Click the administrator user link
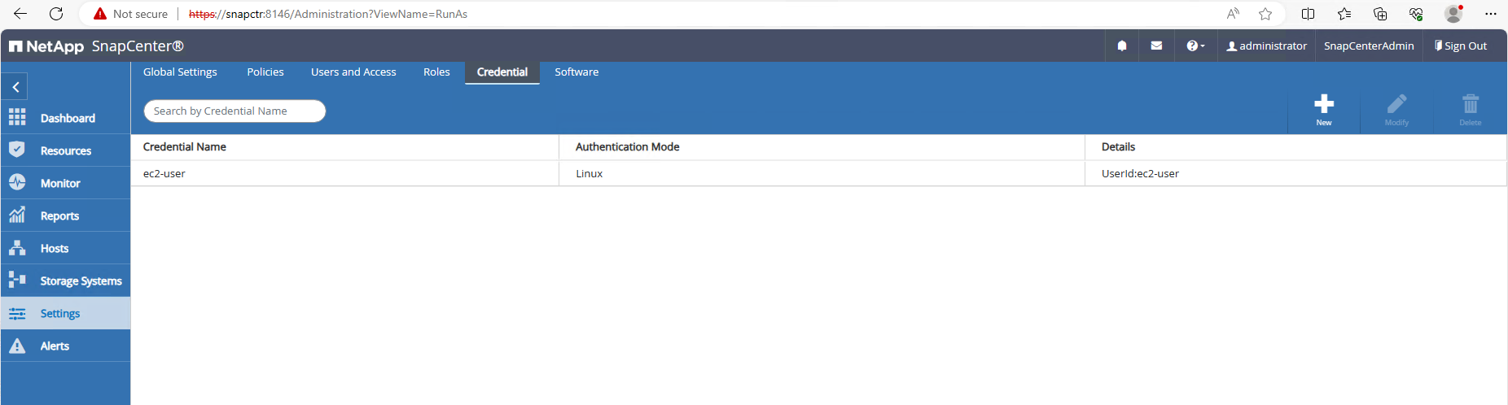The width and height of the screenshot is (1508, 405). pyautogui.click(x=1266, y=46)
